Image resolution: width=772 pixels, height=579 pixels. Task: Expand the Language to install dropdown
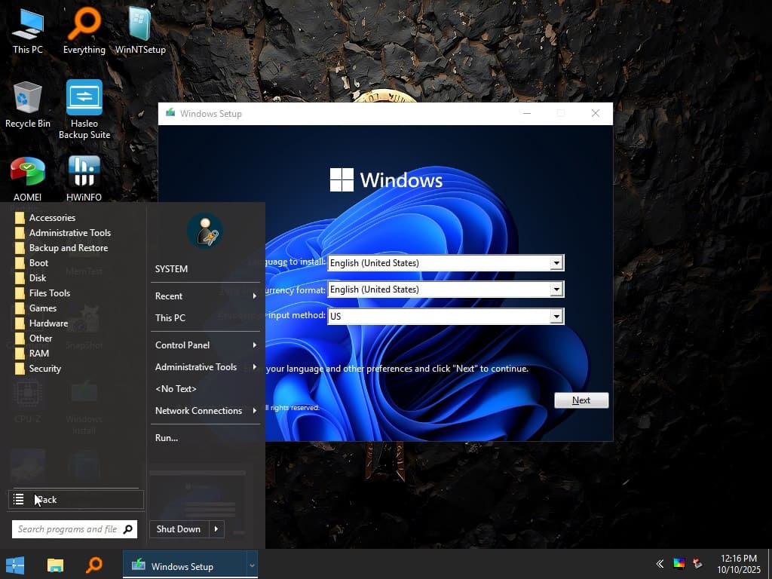click(x=556, y=263)
